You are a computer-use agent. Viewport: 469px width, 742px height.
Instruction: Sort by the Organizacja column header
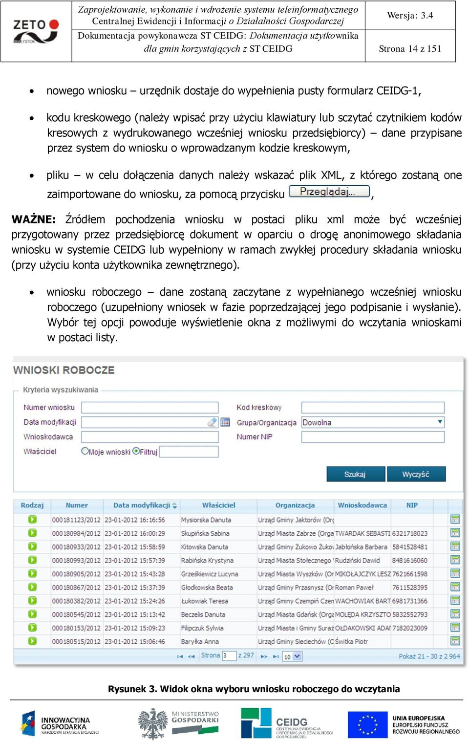[295, 505]
